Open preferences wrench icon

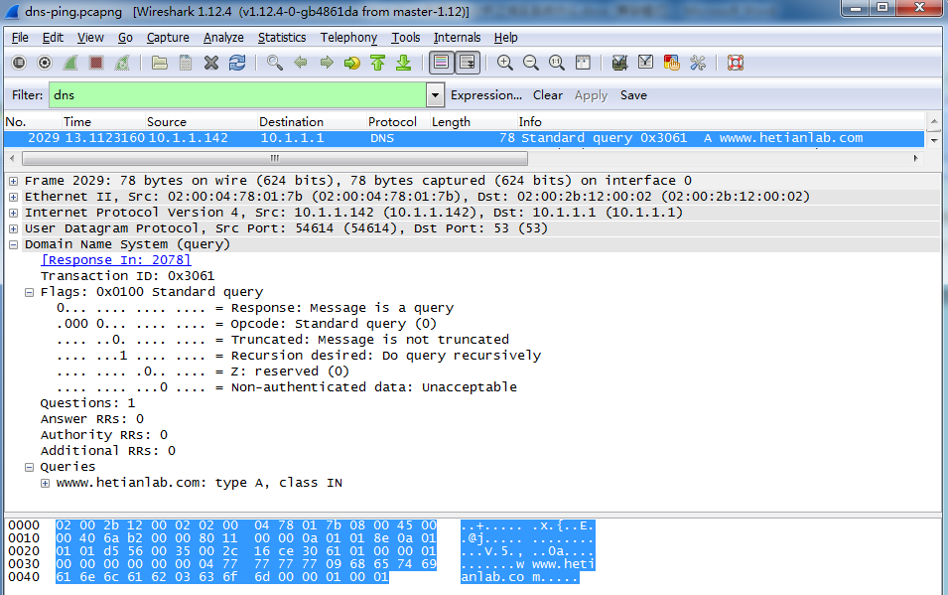[698, 63]
